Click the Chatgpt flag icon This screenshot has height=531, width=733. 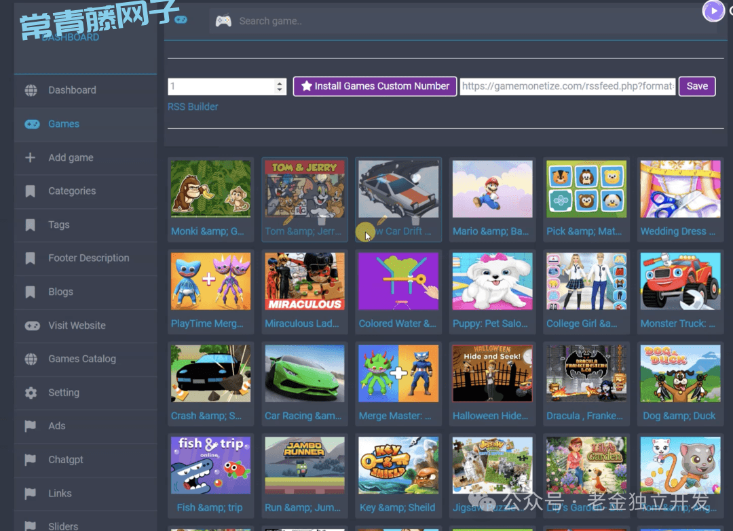31,460
